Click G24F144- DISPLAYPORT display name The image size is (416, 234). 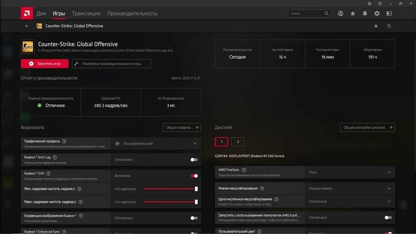click(250, 156)
